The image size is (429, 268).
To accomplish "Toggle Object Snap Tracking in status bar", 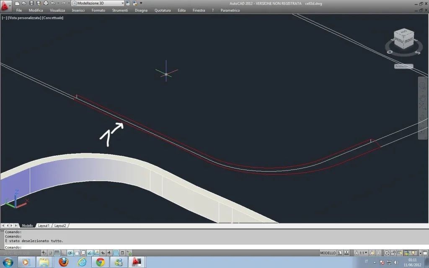I will pos(90,253).
